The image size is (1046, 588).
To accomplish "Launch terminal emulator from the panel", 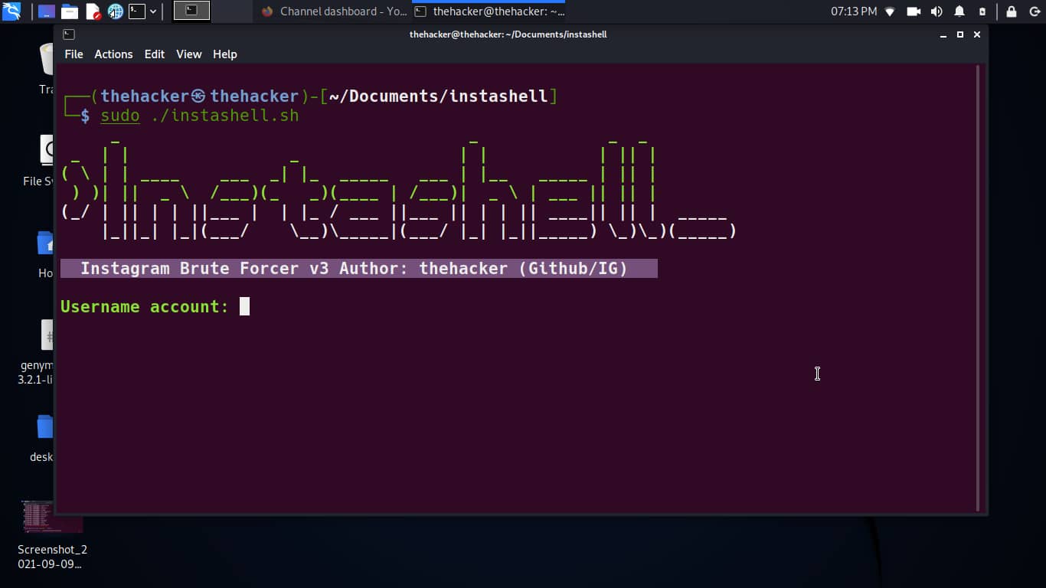I will [137, 11].
